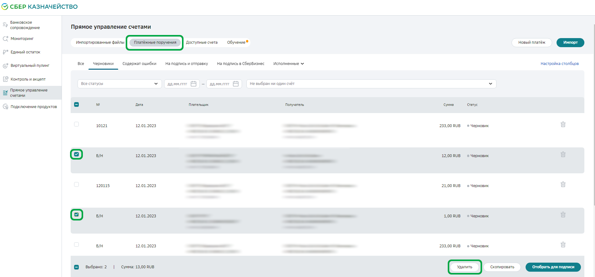The height and width of the screenshot is (277, 595).
Task: Delete the 21,00 RUB draft via trash icon
Action: click(563, 185)
